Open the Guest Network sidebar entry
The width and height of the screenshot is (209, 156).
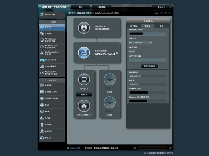point(52,34)
